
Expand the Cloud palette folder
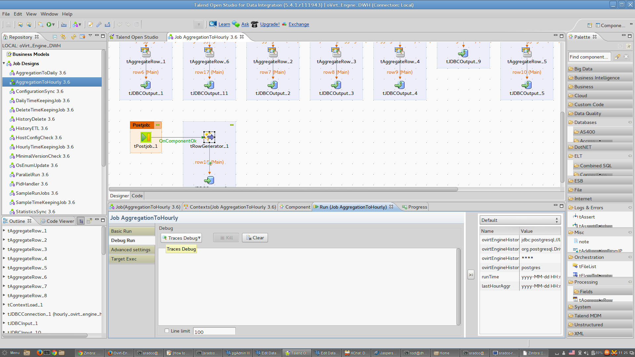600,96
